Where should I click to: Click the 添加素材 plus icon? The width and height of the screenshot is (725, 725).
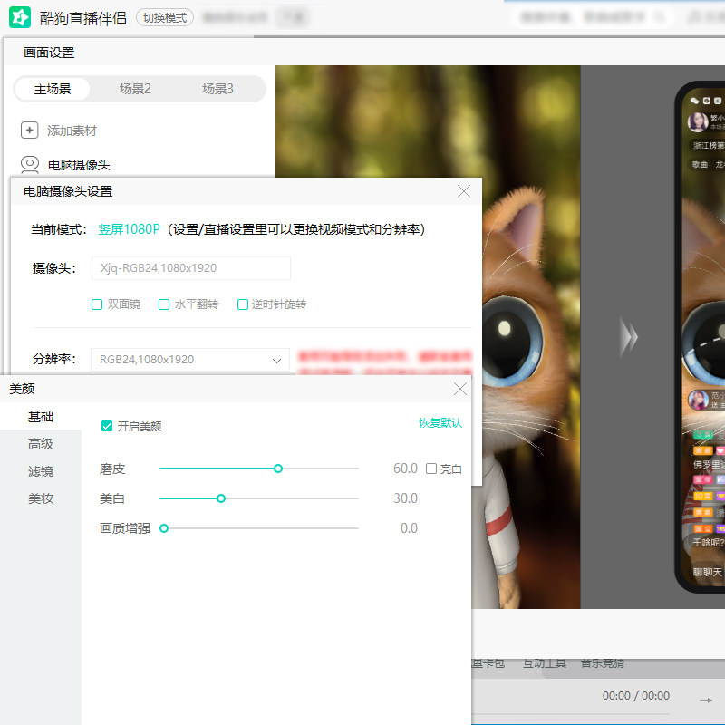(29, 130)
